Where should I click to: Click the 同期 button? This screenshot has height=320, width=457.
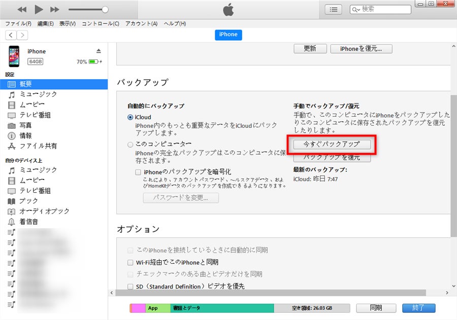pyautogui.click(x=376, y=308)
